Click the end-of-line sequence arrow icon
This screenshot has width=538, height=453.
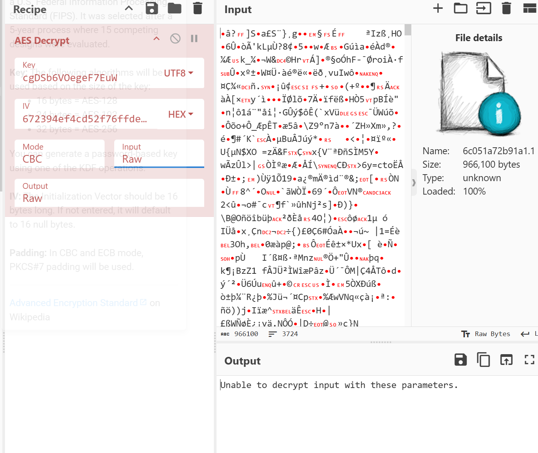(525, 334)
